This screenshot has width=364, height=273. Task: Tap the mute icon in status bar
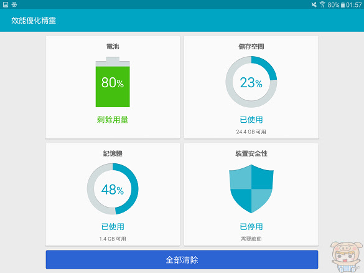click(x=314, y=4)
